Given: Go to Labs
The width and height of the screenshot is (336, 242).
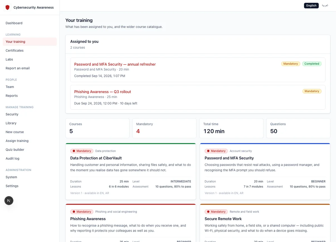Looking at the screenshot, I should pyautogui.click(x=30, y=60).
